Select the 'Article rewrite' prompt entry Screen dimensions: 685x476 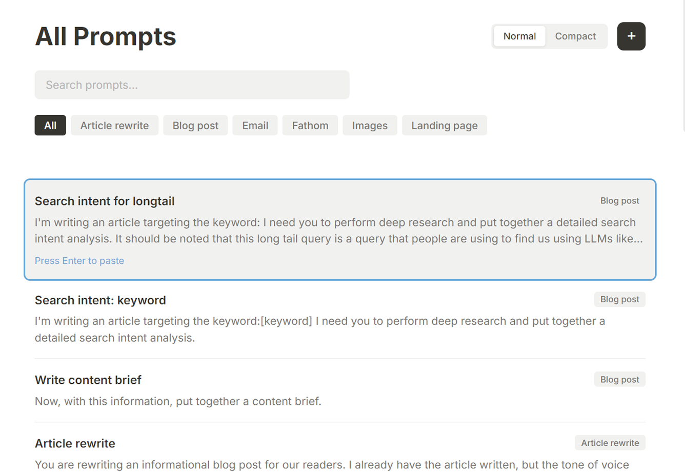coord(75,443)
